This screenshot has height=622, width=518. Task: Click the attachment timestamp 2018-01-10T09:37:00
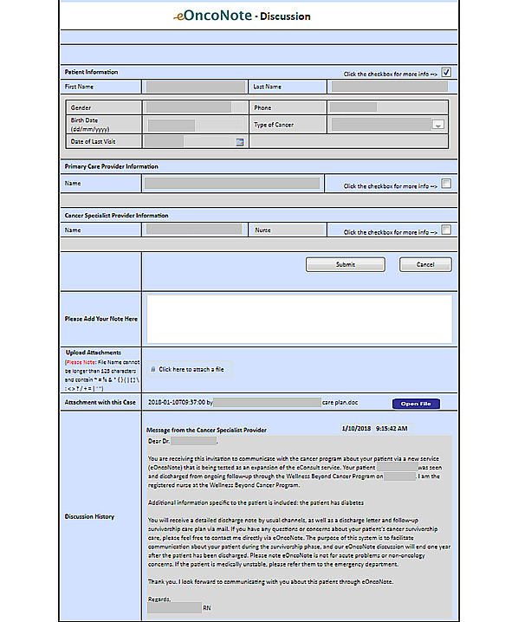[177, 402]
